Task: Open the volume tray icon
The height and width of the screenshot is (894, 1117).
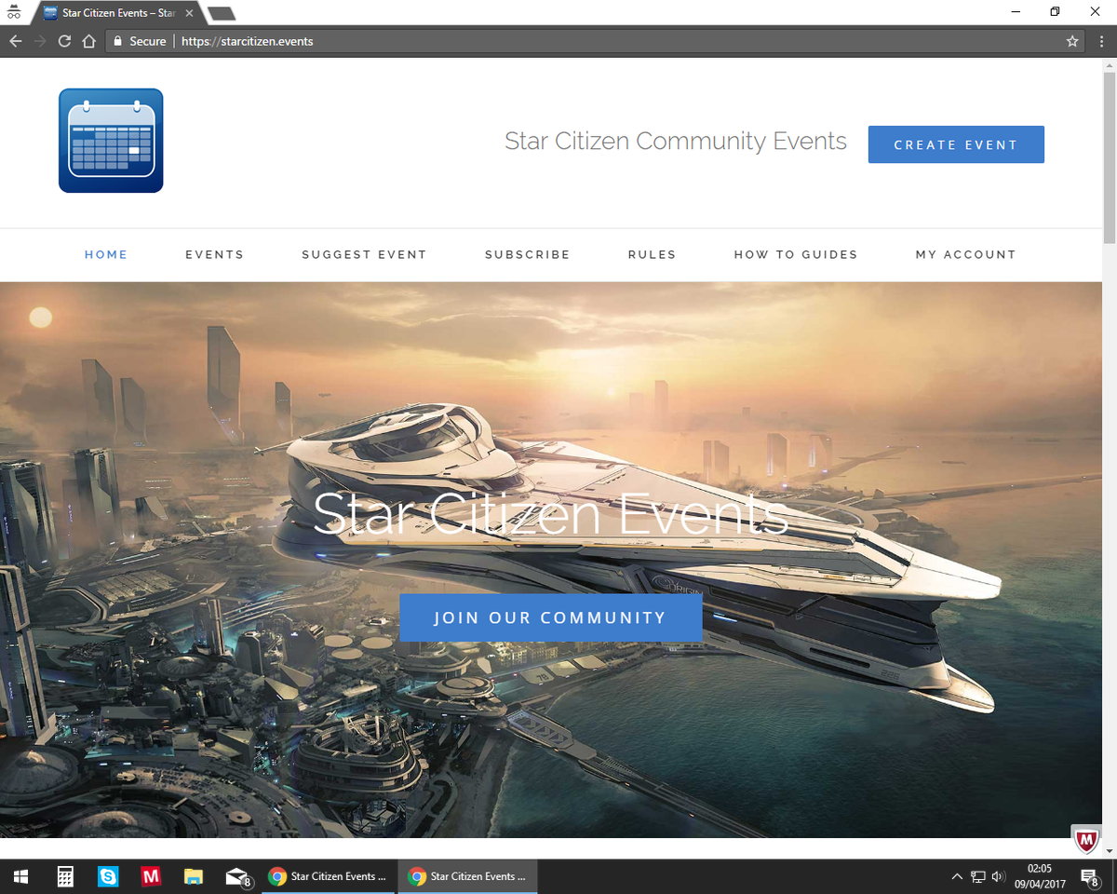Action: 999,876
